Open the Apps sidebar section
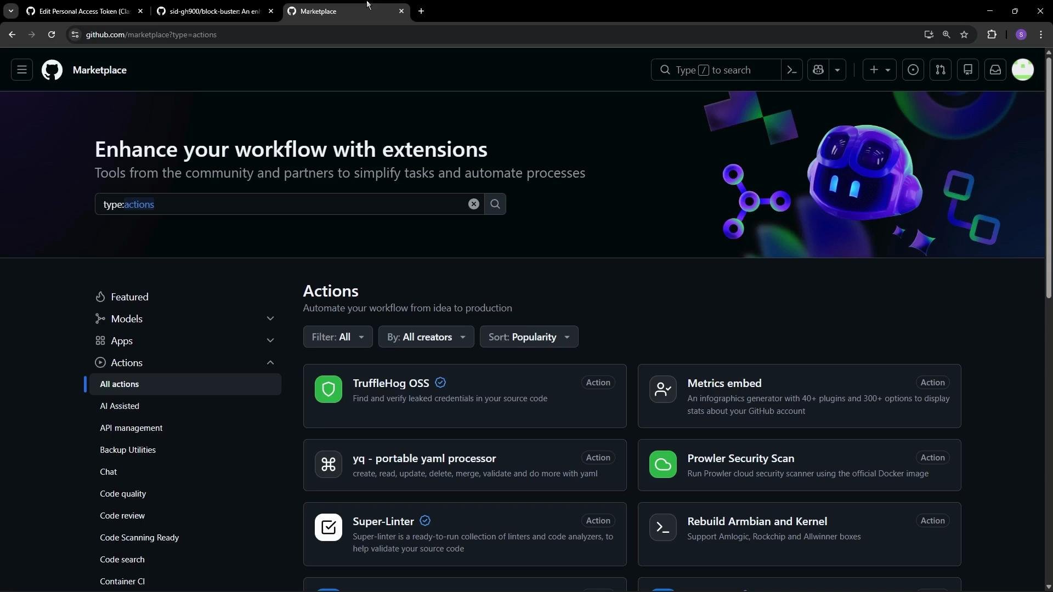The image size is (1053, 592). (x=122, y=341)
